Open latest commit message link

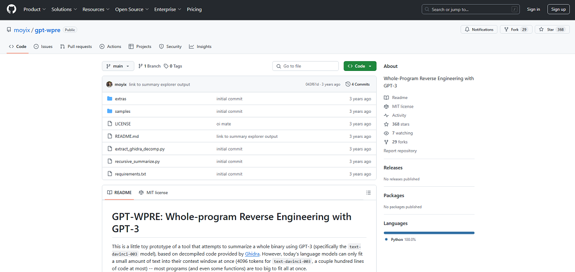(x=159, y=84)
